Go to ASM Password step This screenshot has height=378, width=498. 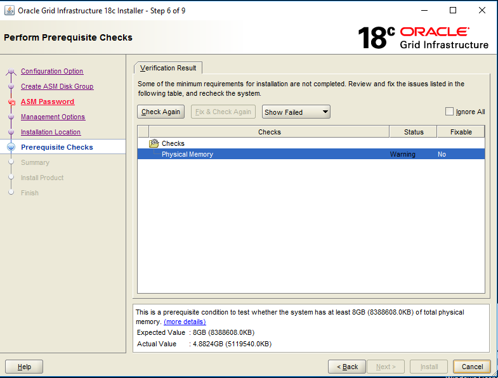point(48,101)
